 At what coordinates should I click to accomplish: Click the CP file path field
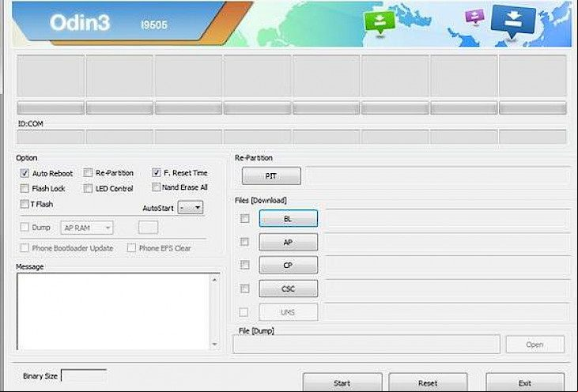coord(448,266)
